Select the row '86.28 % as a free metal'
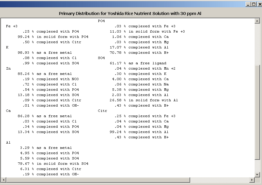This screenshot has width=262, height=185. pyautogui.click(x=45, y=116)
